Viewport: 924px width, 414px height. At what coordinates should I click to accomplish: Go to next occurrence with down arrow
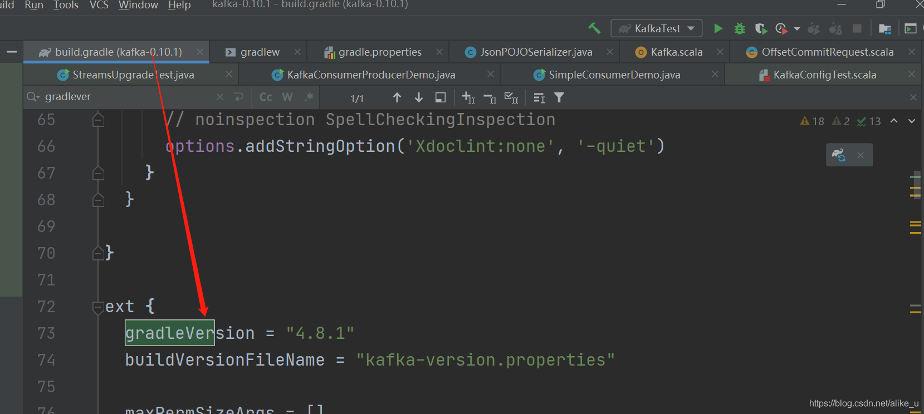click(x=419, y=97)
